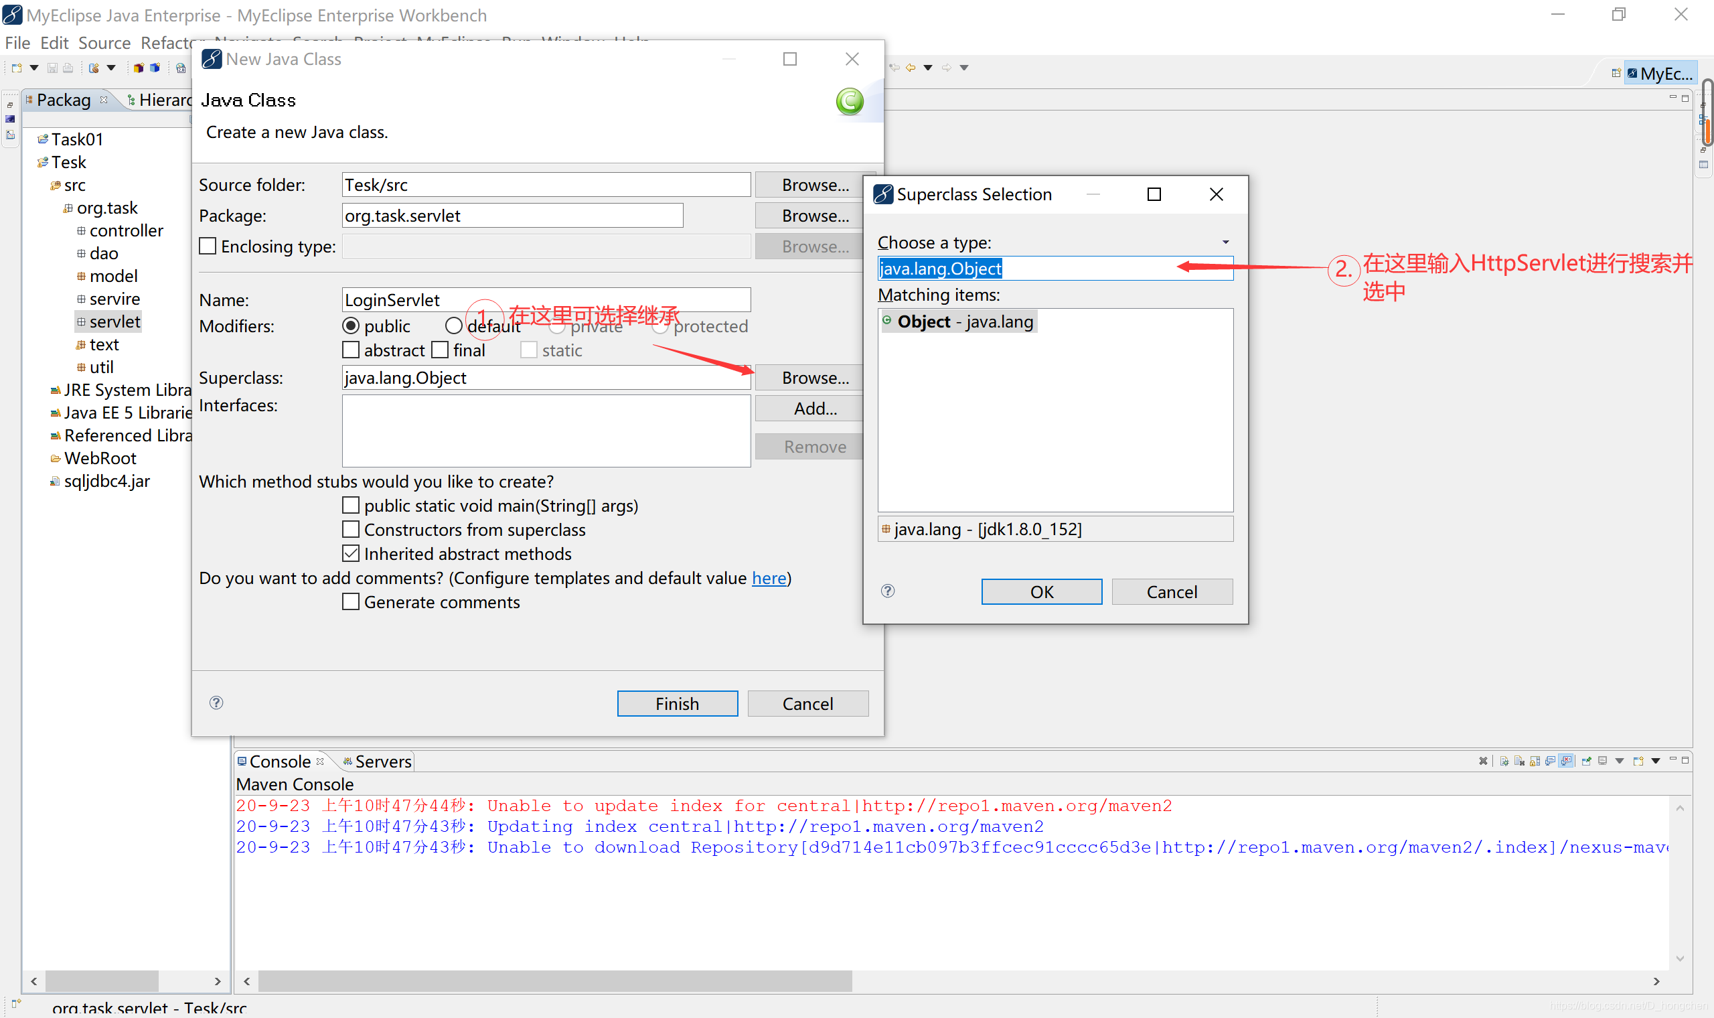Select Object - java.lang matching item

pos(959,321)
